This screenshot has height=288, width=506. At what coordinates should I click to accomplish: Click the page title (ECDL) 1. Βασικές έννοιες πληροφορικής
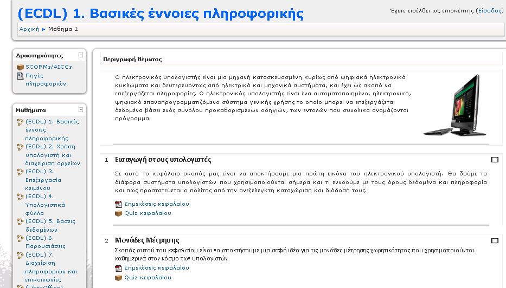[161, 14]
